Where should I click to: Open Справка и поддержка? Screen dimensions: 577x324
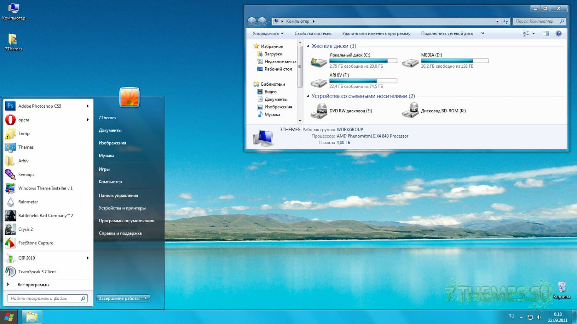(120, 233)
